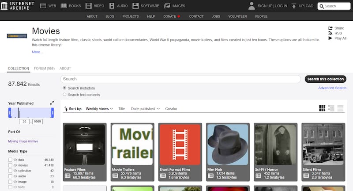The height and width of the screenshot is (191, 353).
Task: Click the Share icon
Action: pyautogui.click(x=330, y=28)
